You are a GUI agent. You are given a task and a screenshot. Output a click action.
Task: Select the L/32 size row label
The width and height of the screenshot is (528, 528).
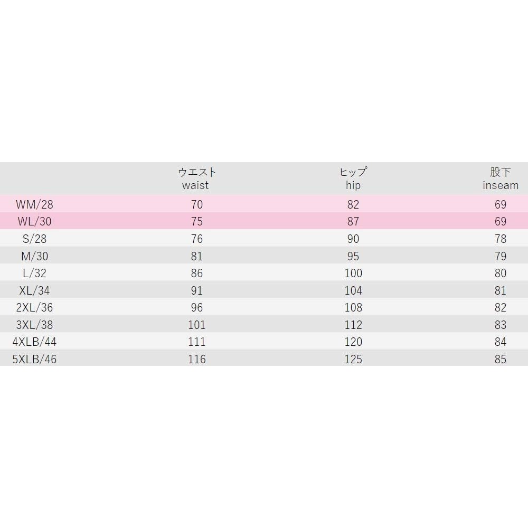point(35,273)
